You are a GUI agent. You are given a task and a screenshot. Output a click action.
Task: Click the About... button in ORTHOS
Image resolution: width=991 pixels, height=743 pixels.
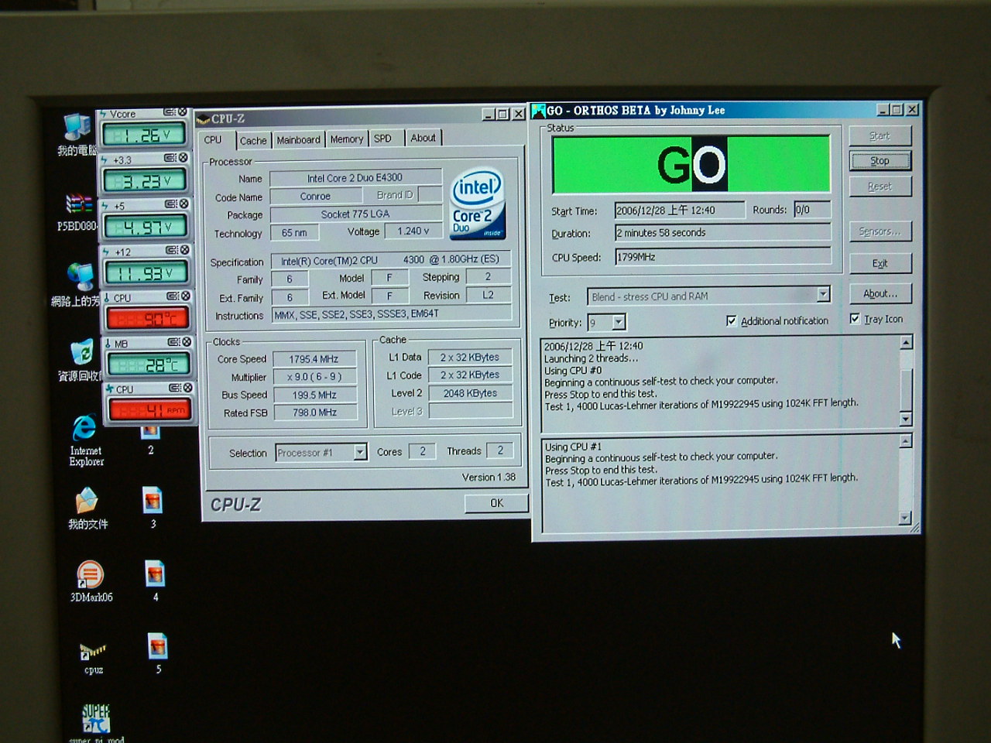coord(880,293)
